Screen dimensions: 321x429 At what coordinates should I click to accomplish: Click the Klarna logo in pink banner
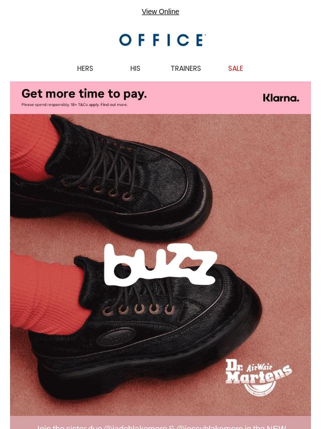pos(281,98)
